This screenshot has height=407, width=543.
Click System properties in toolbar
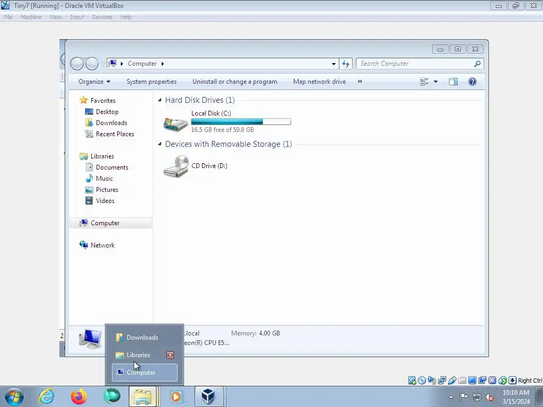click(x=151, y=82)
